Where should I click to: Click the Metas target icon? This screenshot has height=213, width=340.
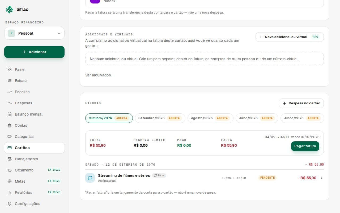coord(10,181)
